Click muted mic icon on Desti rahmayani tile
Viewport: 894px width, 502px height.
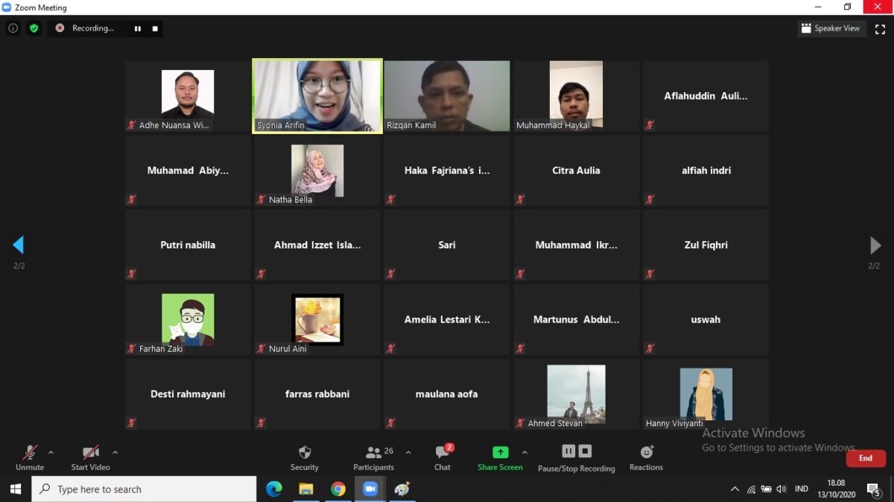[131, 423]
